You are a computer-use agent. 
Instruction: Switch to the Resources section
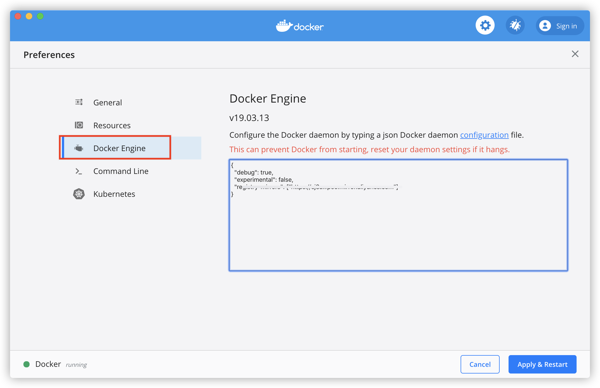[112, 125]
